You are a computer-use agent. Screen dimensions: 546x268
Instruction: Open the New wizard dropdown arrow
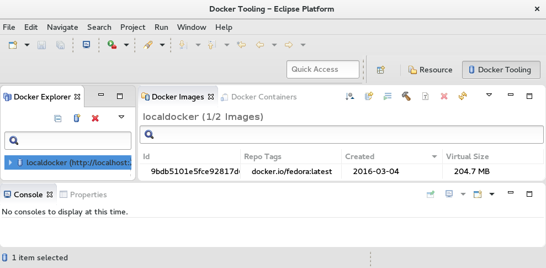click(27, 45)
